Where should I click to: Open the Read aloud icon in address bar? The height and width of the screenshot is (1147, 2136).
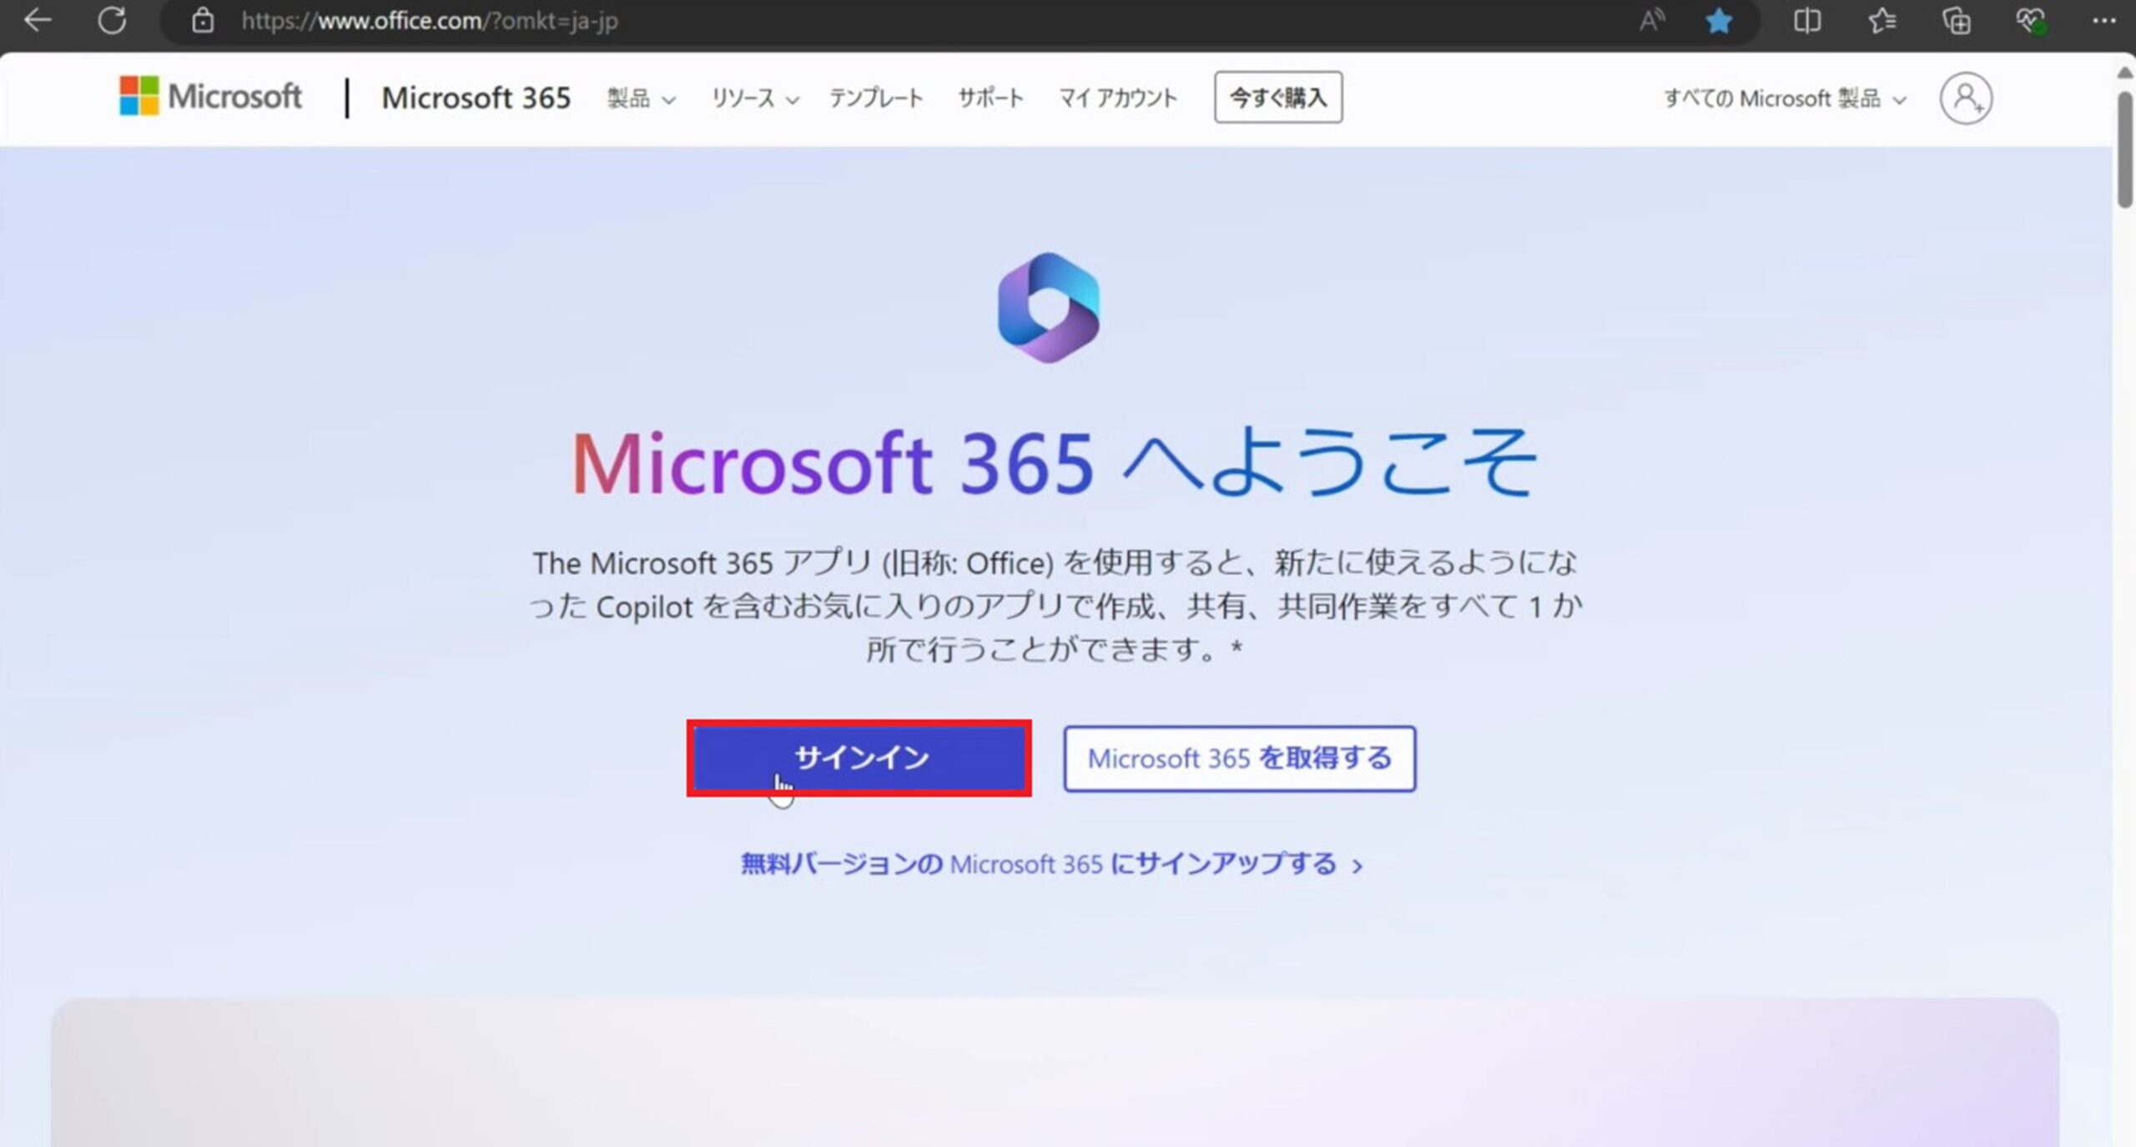(x=1651, y=20)
